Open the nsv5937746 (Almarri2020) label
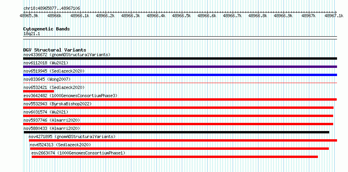348x172 pixels. tap(52, 120)
